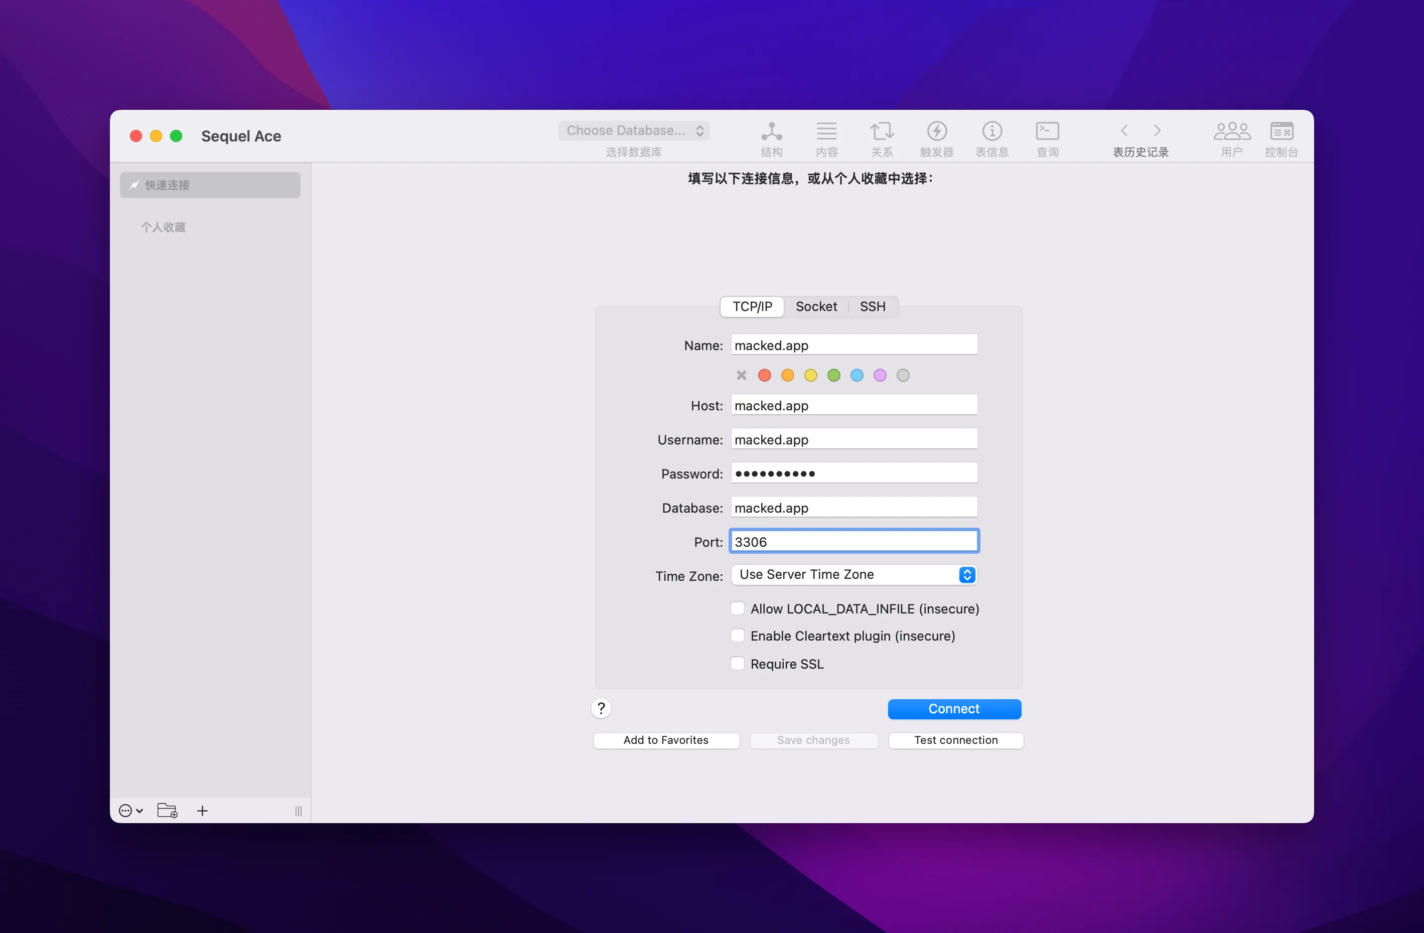Pick the green connection color swatch

click(833, 375)
